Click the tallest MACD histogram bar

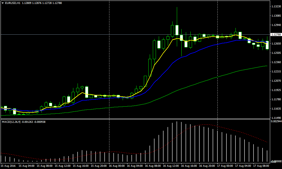(x=177, y=141)
